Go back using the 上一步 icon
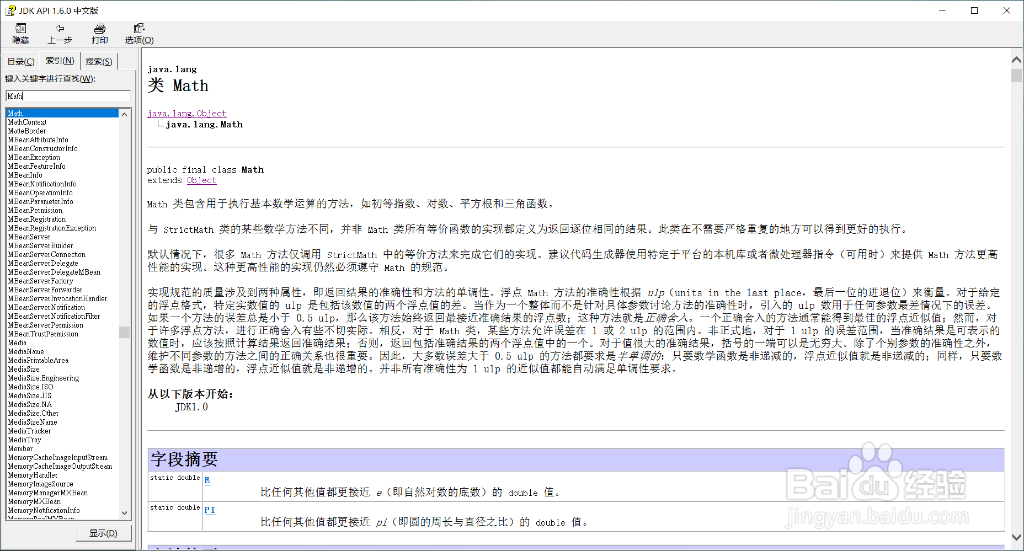This screenshot has height=551, width=1024. 60,33
